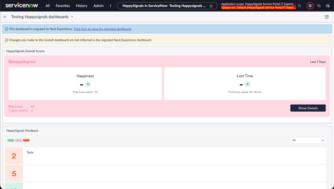Click the Lost Time card title
Image resolution: width=334 pixels, height=189 pixels.
tap(245, 76)
